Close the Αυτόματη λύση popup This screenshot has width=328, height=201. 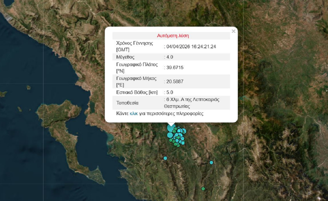point(233,31)
